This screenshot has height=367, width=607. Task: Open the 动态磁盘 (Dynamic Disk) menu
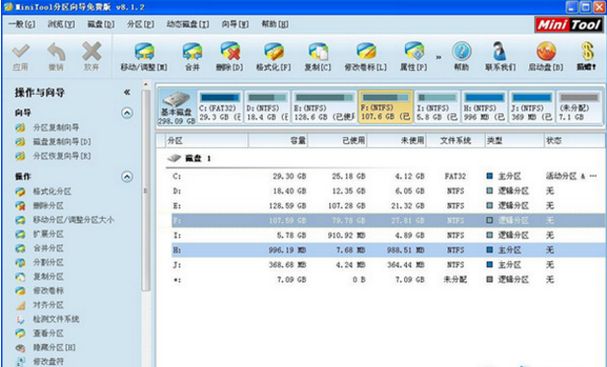188,24
